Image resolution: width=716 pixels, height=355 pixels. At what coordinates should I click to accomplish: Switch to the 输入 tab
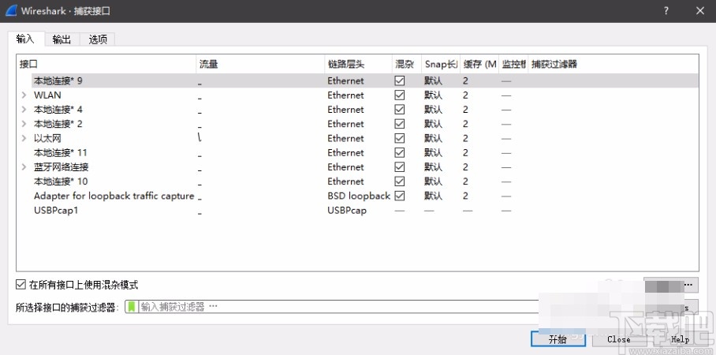[x=25, y=39]
